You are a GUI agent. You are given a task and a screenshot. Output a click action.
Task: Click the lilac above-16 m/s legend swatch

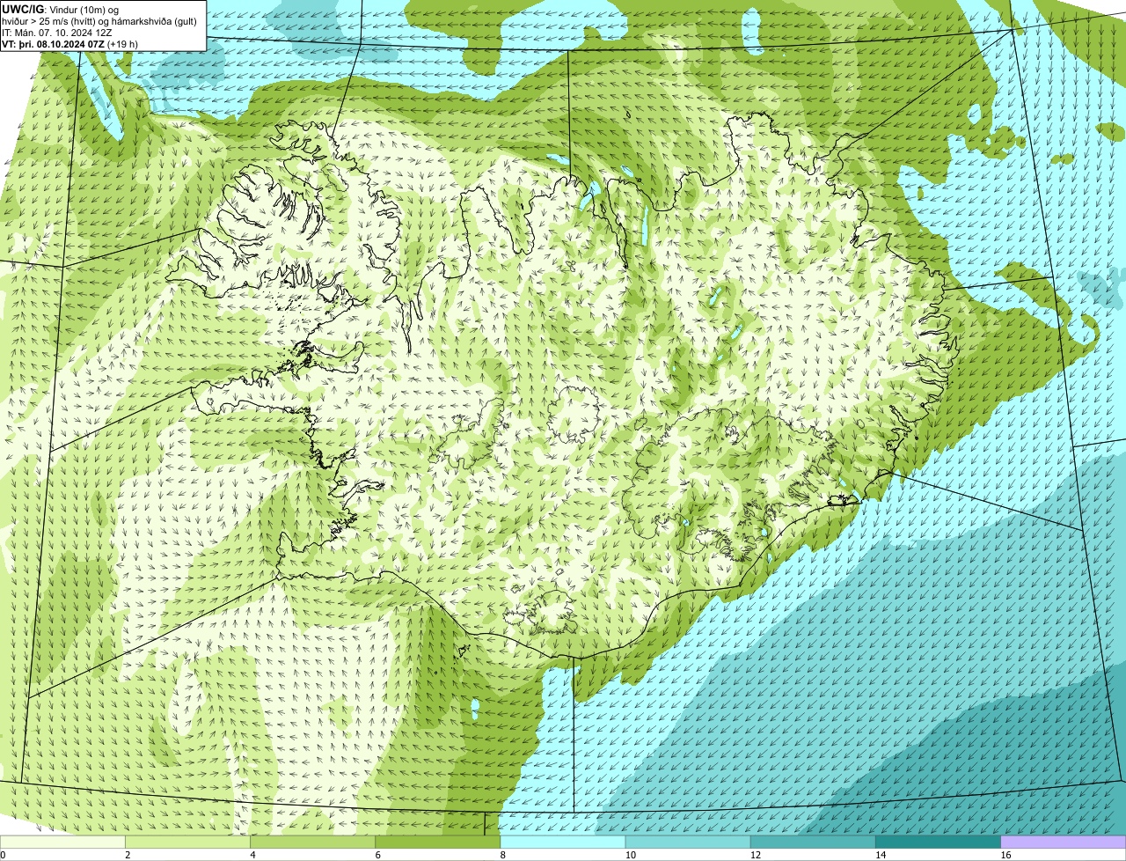1064,843
